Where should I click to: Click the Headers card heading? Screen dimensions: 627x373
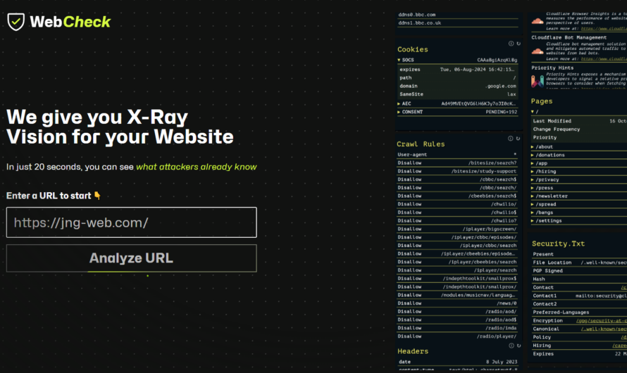pos(413,351)
